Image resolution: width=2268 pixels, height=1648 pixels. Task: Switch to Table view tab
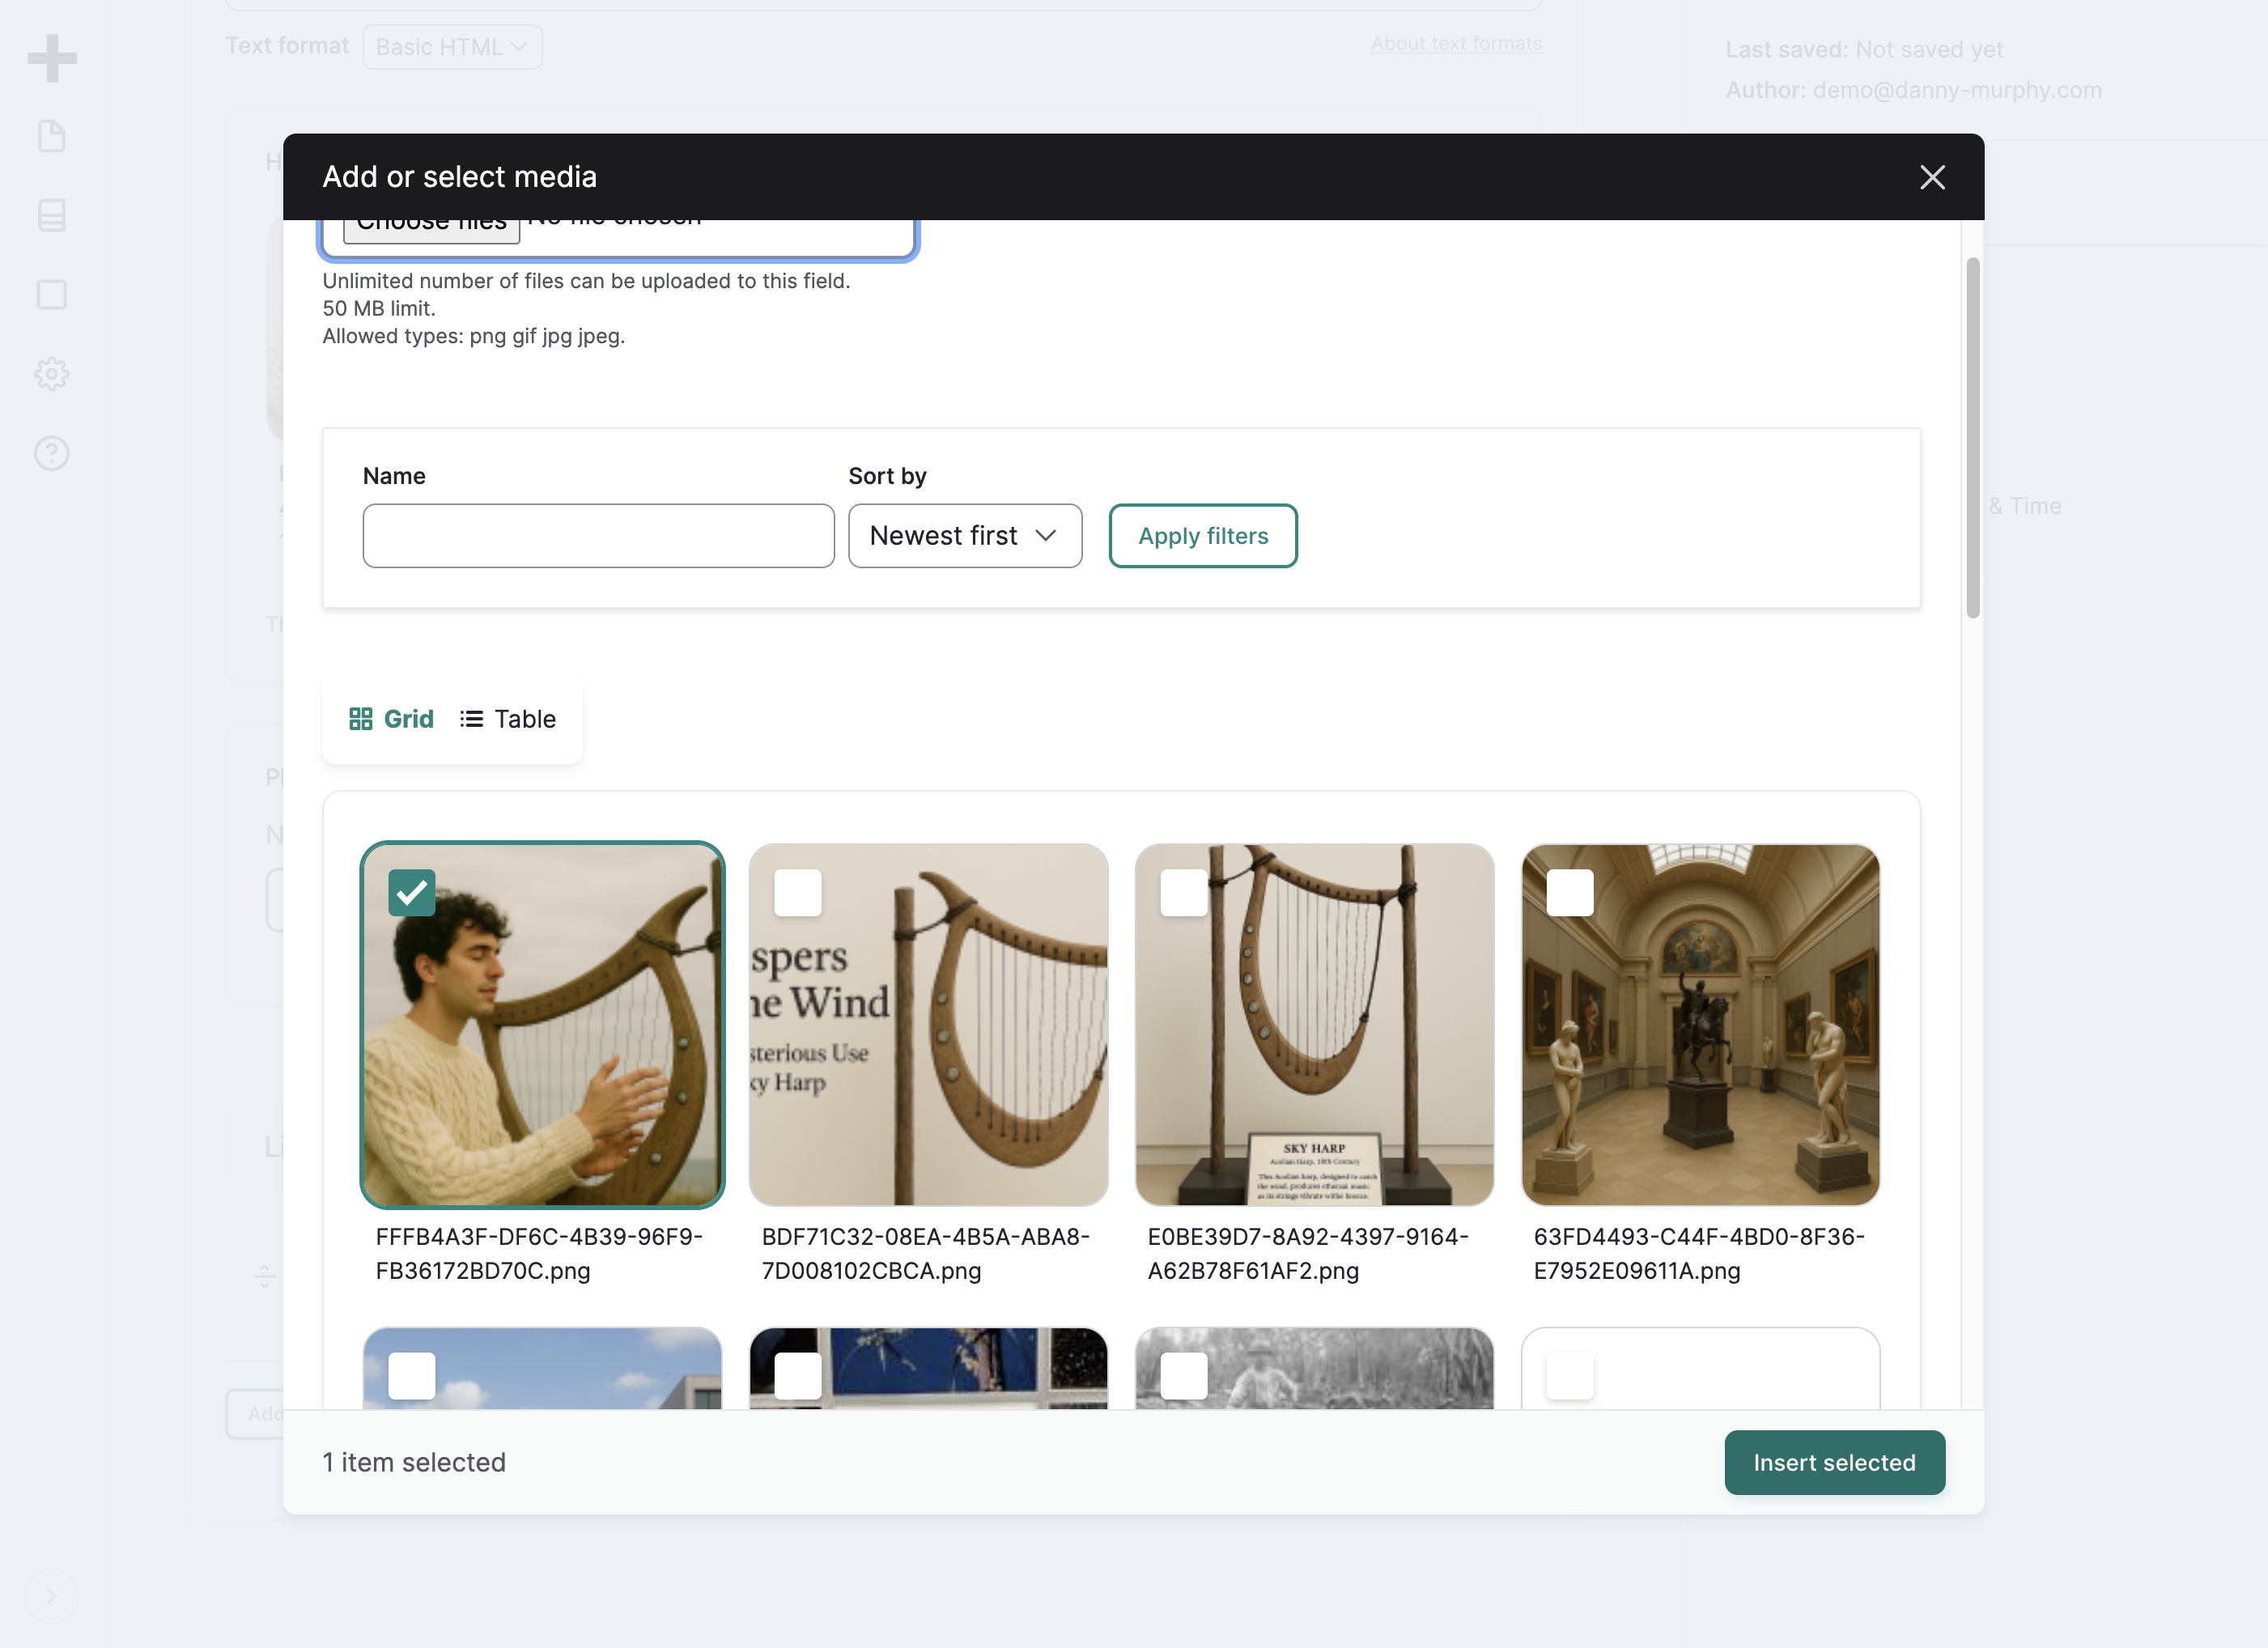pyautogui.click(x=508, y=719)
